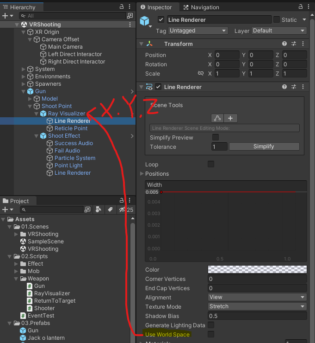The height and width of the screenshot is (343, 315).
Task: Open Gun prefab chevron arrow
Action: (x=132, y=91)
